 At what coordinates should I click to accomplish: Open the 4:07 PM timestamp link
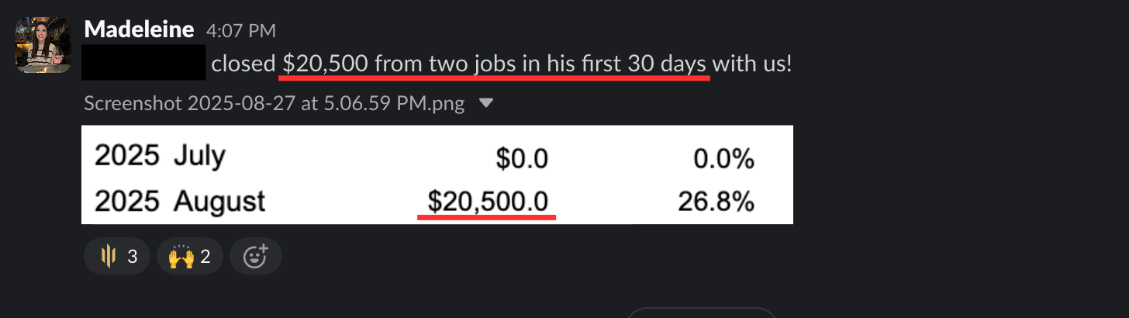point(241,31)
